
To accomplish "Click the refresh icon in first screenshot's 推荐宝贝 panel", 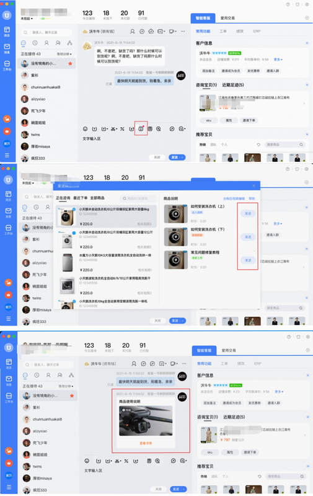I will [x=258, y=144].
